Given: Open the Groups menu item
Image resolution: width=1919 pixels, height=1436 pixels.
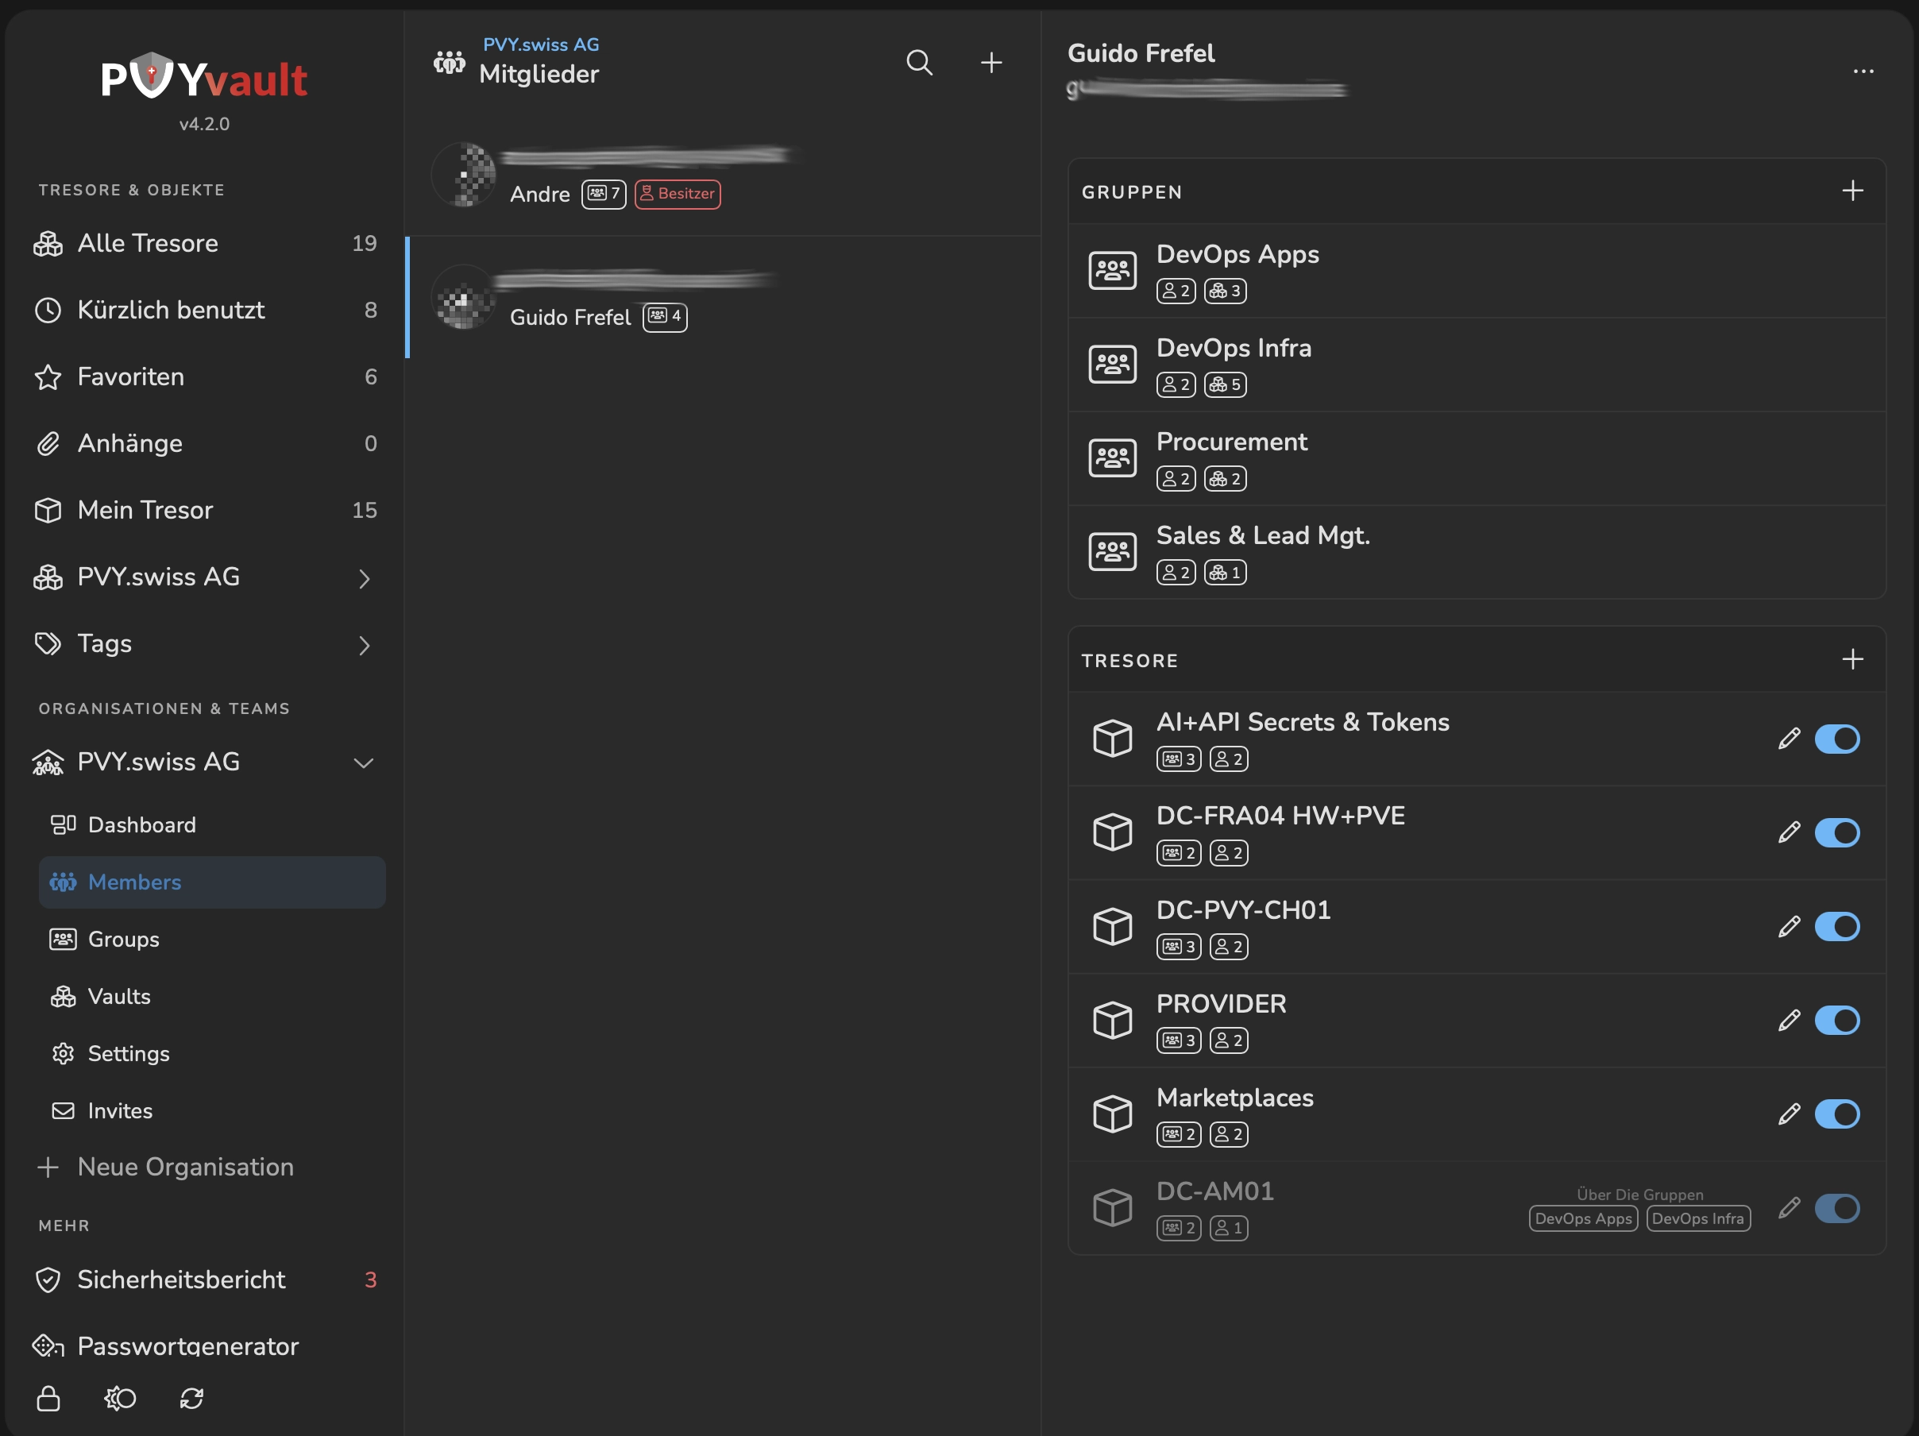Looking at the screenshot, I should (123, 939).
